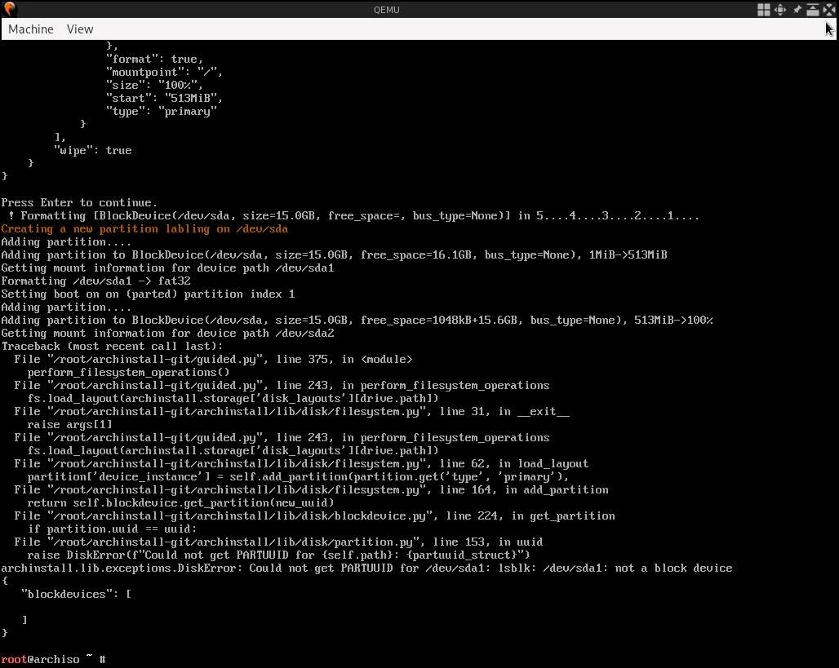The image size is (839, 668).
Task: Select the orange Creating a new partition text
Action: pos(144,228)
